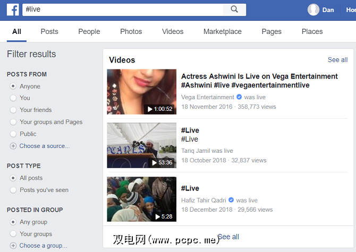Select All posts radio button
Image resolution: width=356 pixels, height=252 pixels.
click(13, 178)
